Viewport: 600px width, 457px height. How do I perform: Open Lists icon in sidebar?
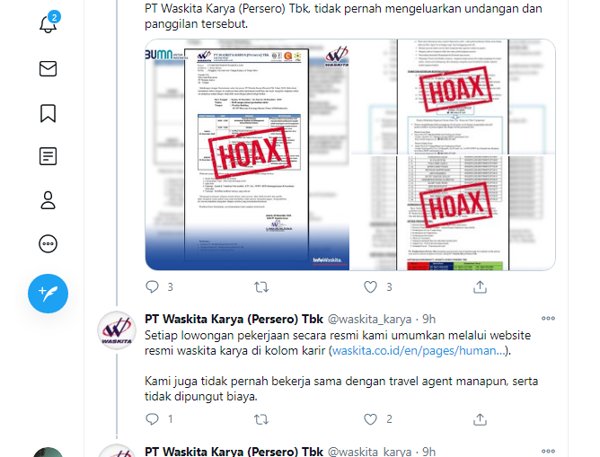pyautogui.click(x=49, y=156)
